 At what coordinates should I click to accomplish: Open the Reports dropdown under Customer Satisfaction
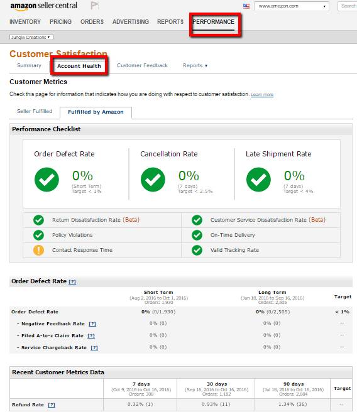195,65
